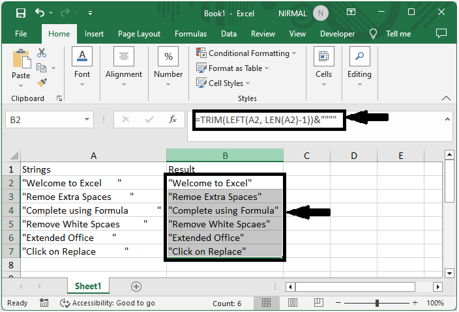Select the Sheet1 tab
Viewport: 459px width, 312px height.
pos(88,286)
